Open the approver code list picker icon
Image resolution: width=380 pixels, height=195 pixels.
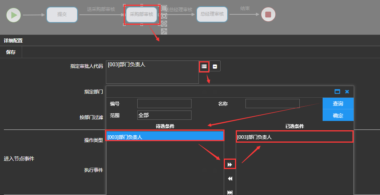[x=204, y=66]
